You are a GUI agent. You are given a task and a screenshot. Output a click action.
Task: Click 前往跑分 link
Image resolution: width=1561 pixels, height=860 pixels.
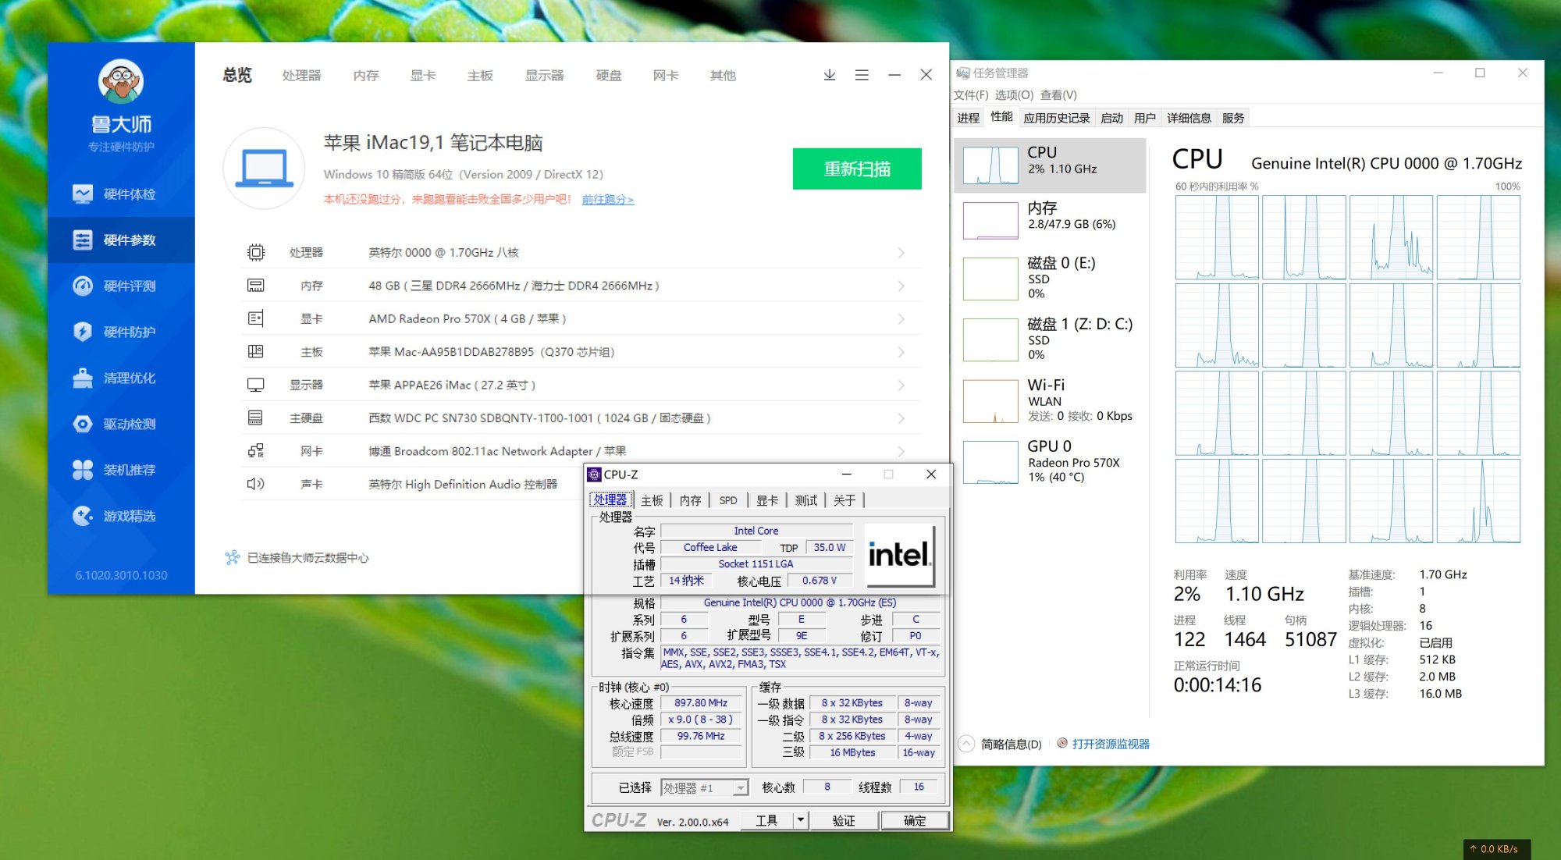(x=608, y=200)
